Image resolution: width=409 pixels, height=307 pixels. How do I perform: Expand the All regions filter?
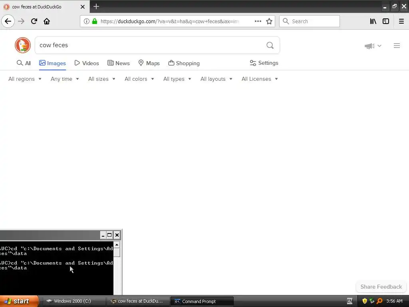pos(25,79)
